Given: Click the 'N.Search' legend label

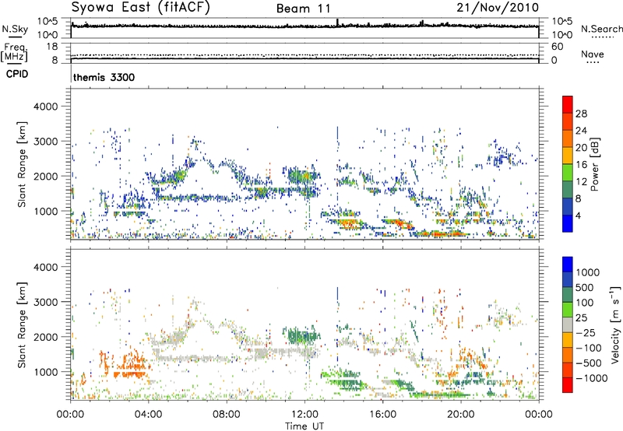Looking at the screenshot, I should [x=602, y=29].
